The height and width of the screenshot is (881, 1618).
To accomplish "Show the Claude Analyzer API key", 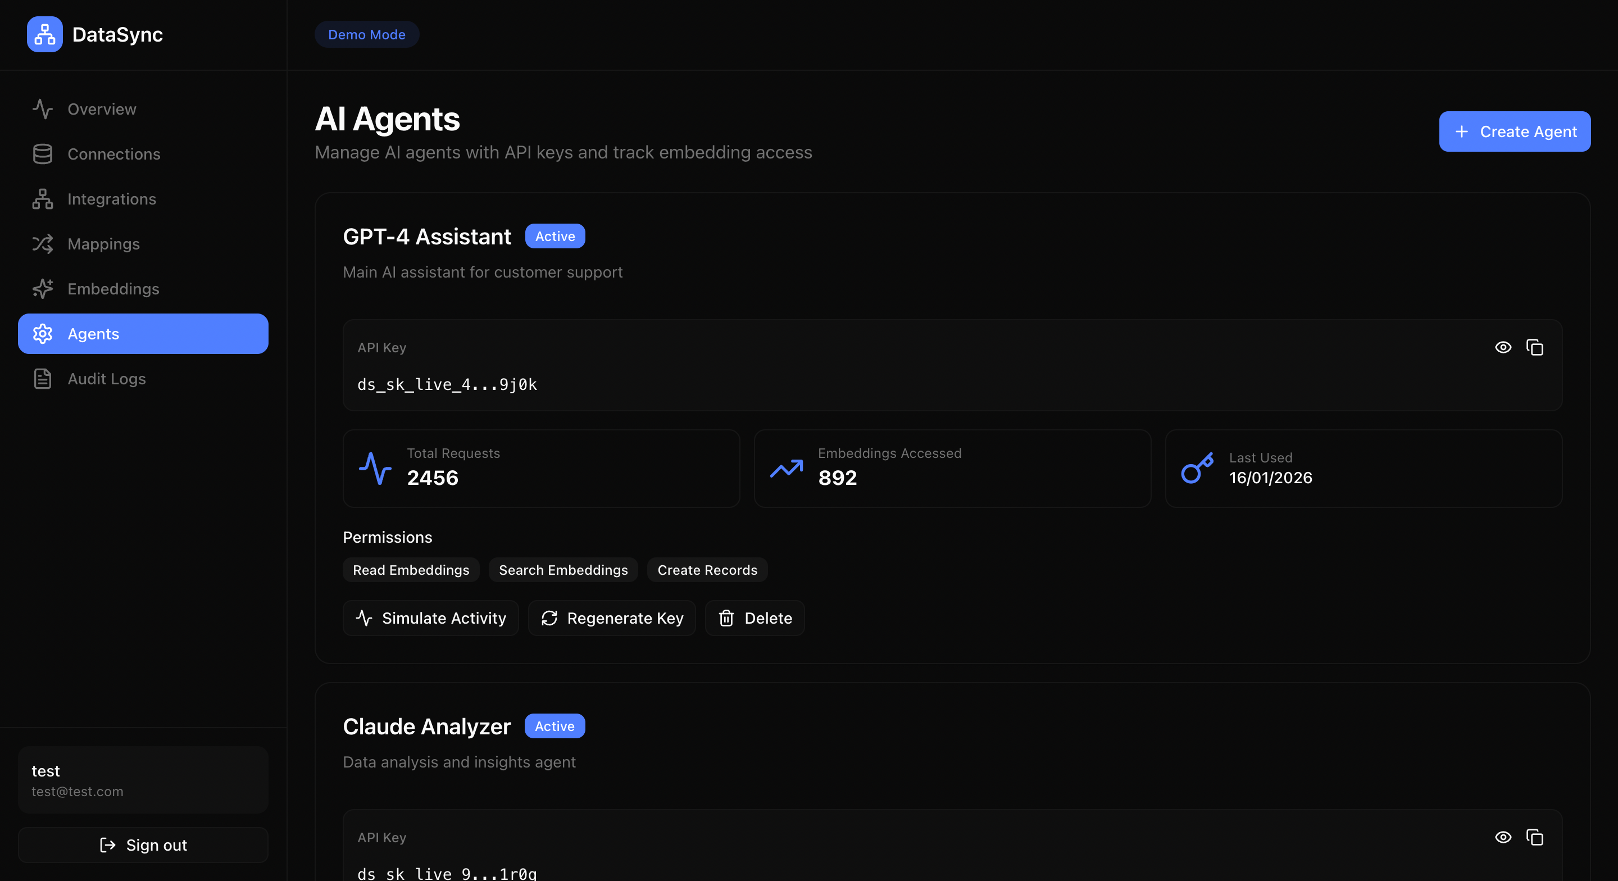I will pyautogui.click(x=1503, y=838).
